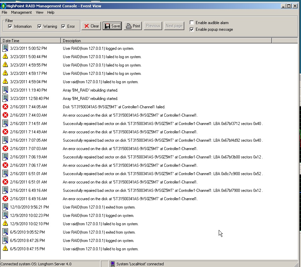Select info icon of 12/10/2010 9:56:21 PM event

(x=5, y=207)
